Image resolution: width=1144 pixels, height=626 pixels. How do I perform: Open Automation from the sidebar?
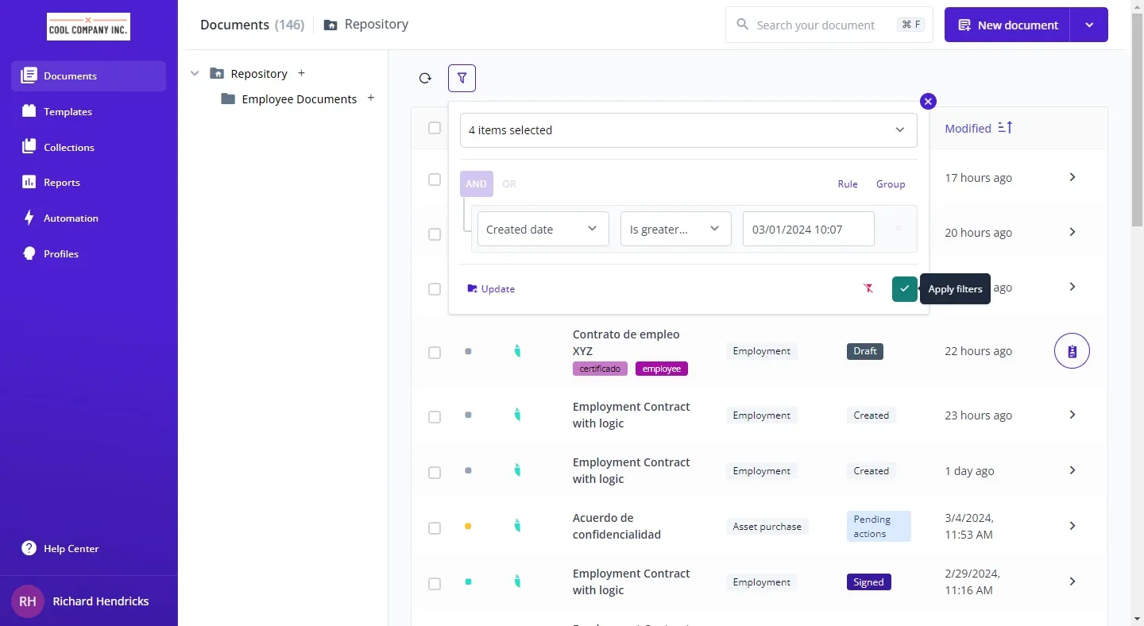click(71, 218)
